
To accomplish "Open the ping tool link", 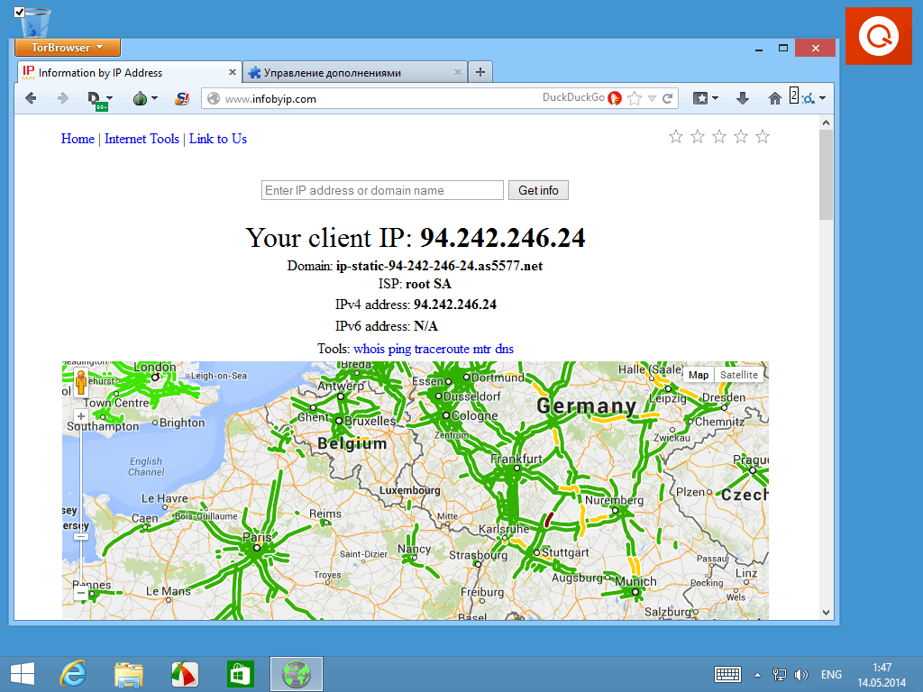I will pos(399,349).
